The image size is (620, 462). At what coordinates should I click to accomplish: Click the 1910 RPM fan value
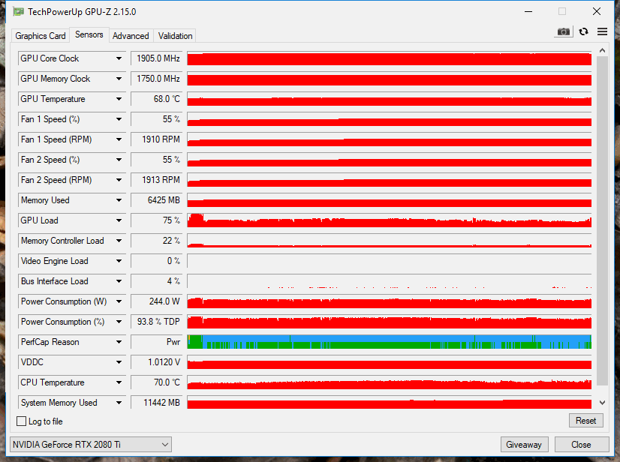(157, 139)
